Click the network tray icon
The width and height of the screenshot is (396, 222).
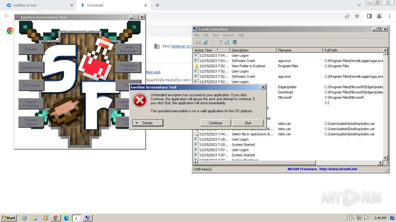(359, 218)
